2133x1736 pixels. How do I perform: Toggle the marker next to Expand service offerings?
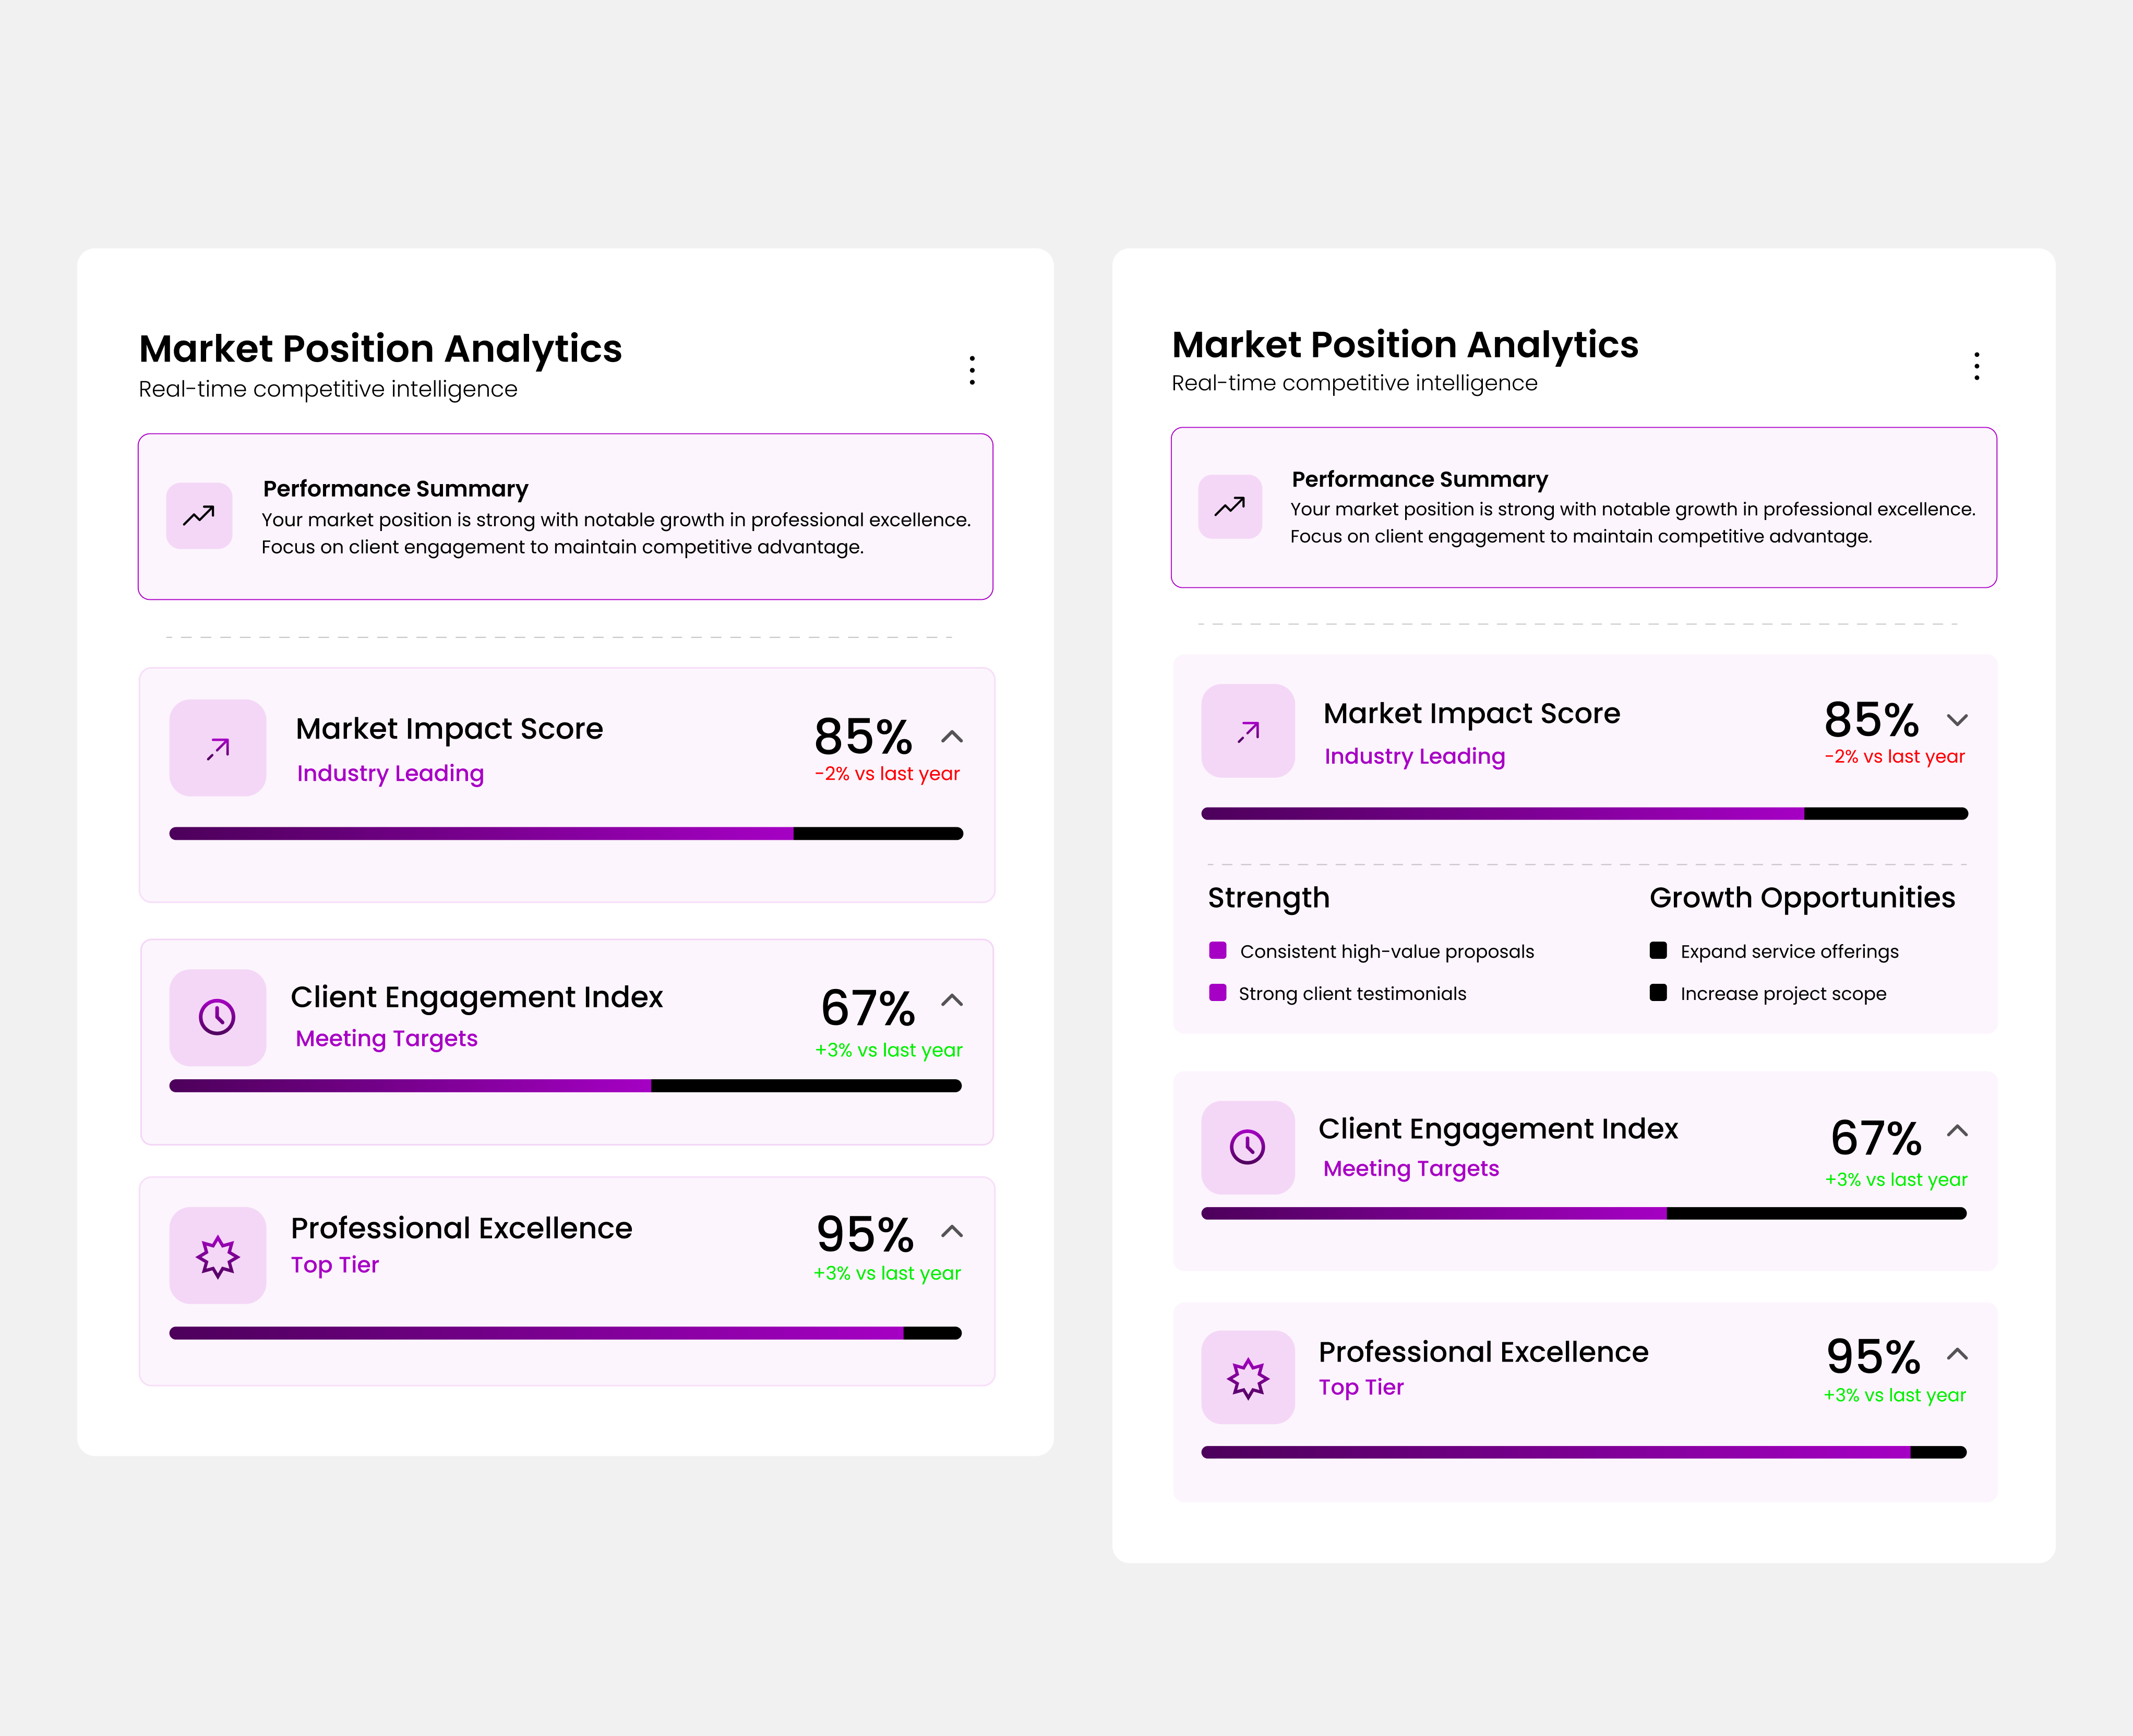point(1658,951)
